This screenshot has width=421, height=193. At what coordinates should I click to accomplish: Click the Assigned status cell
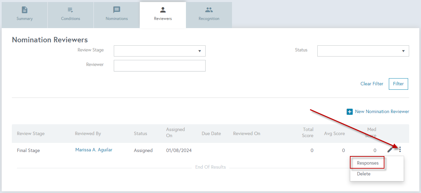143,150
